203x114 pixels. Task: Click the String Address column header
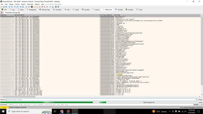coord(107,15)
